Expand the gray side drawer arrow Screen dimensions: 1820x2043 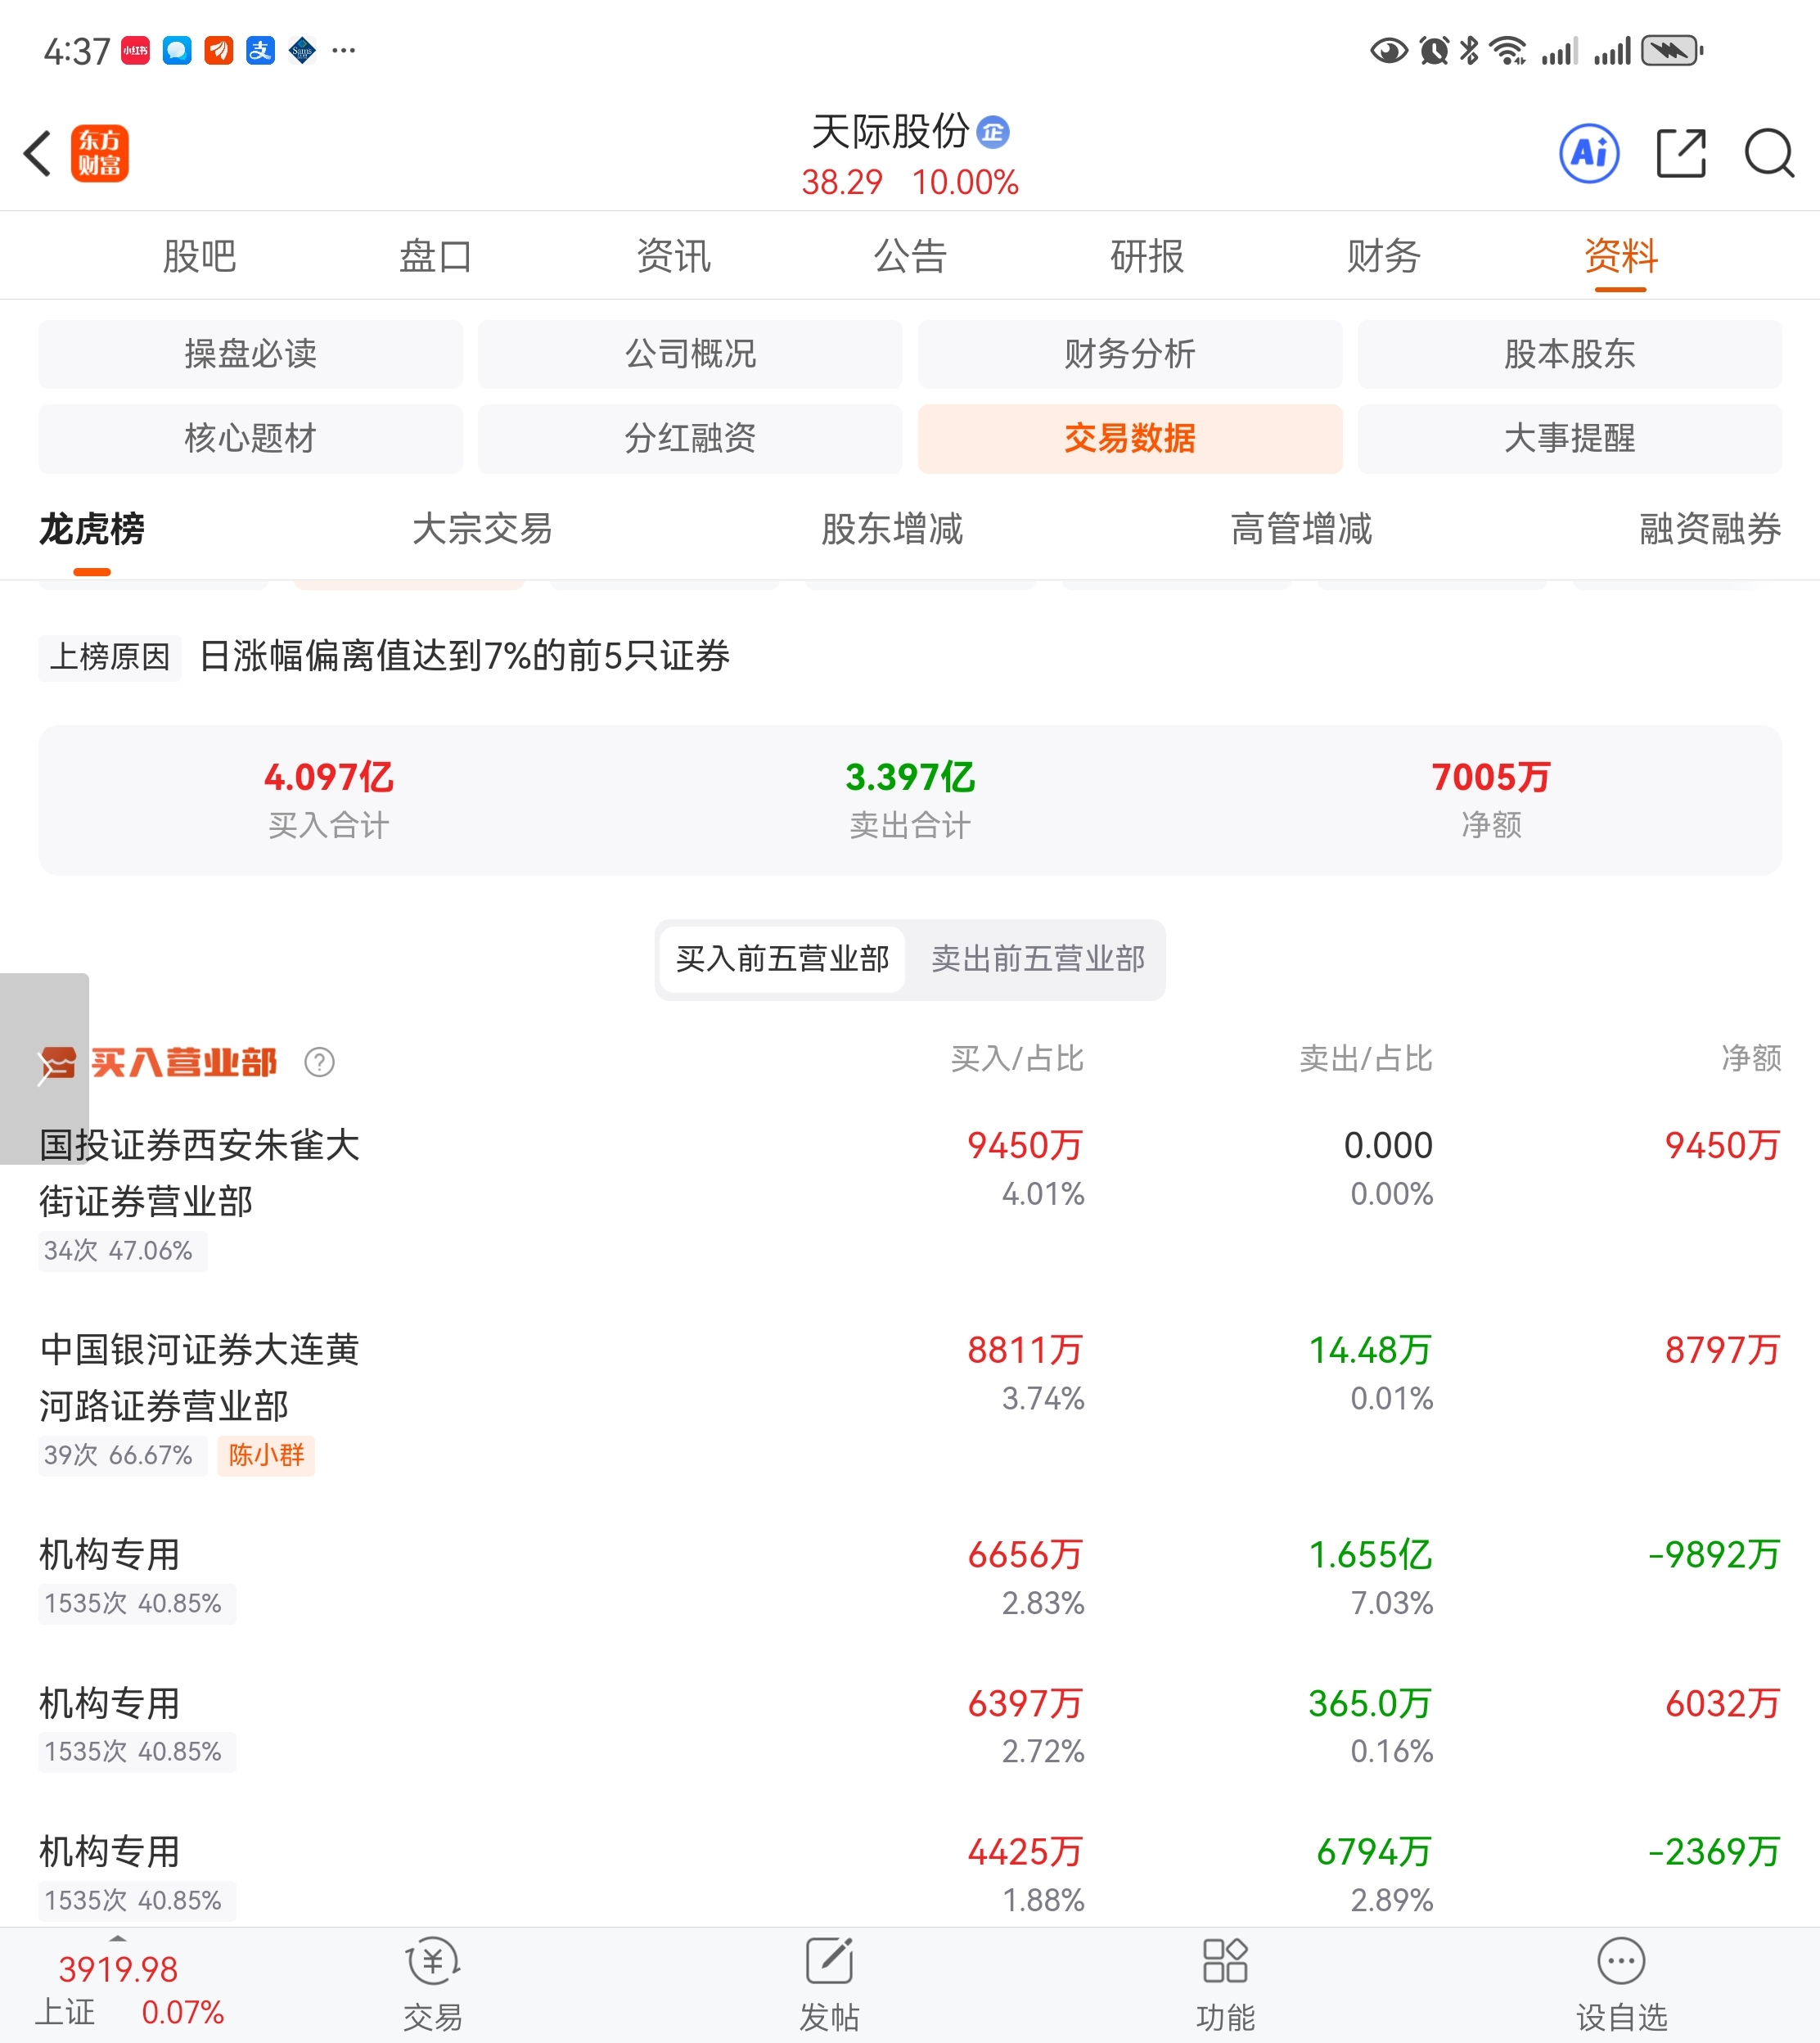[x=44, y=1068]
